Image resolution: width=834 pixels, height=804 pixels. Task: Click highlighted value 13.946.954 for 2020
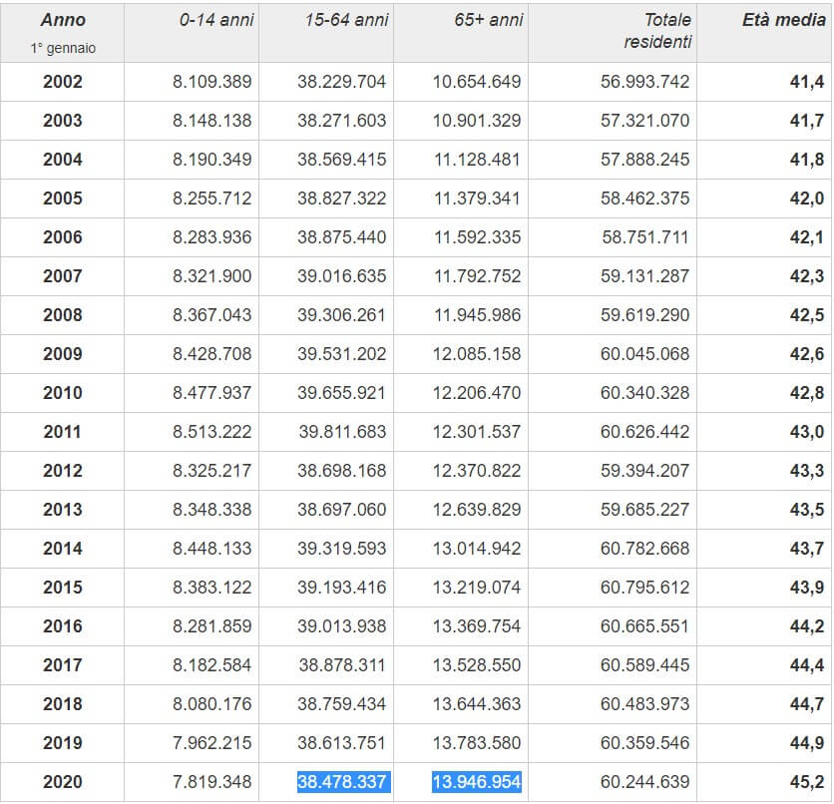click(476, 782)
